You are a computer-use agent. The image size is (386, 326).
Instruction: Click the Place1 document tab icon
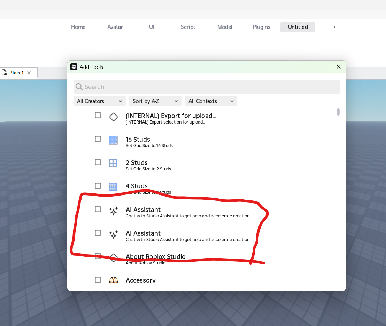(5, 72)
